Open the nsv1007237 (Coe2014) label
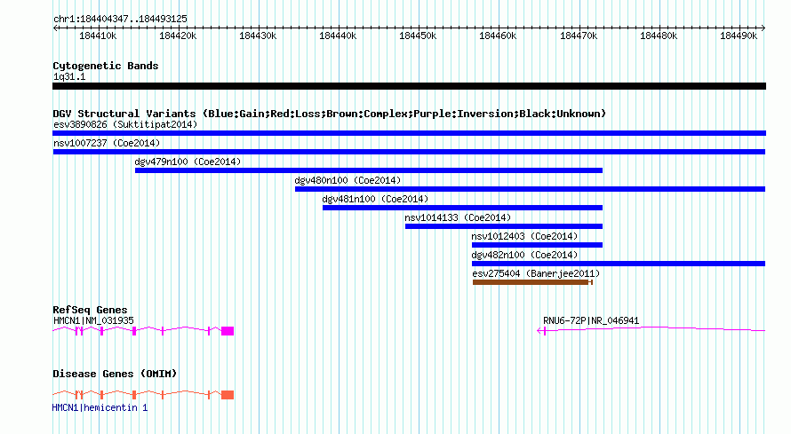Screen dimensions: 791x434 coord(107,143)
